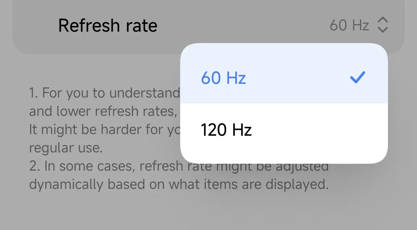This screenshot has height=230, width=417.
Task: Click the "and lower refresh rates," text line
Action: pyautogui.click(x=103, y=112)
